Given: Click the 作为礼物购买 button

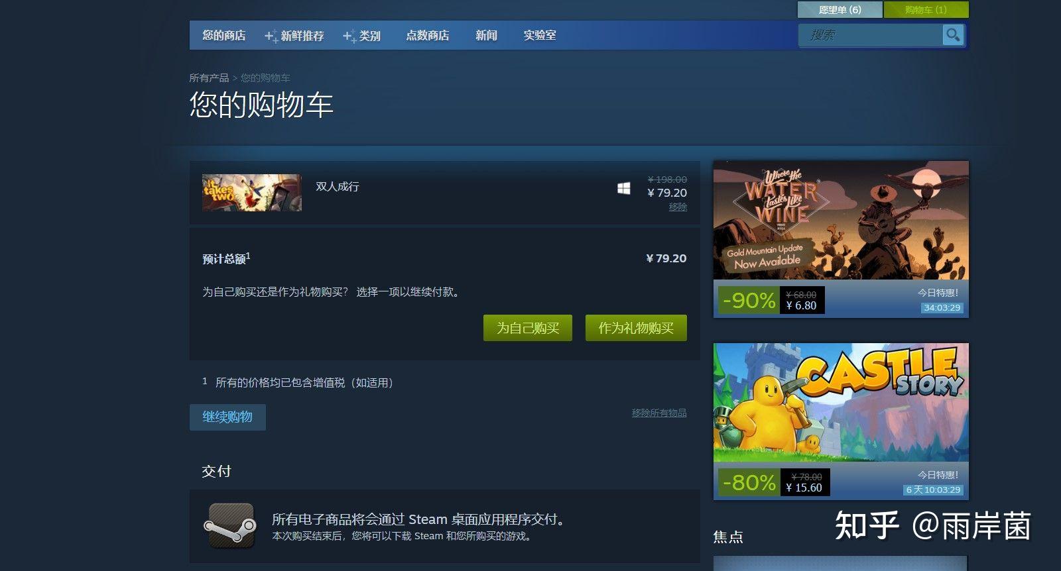Looking at the screenshot, I should click(636, 328).
